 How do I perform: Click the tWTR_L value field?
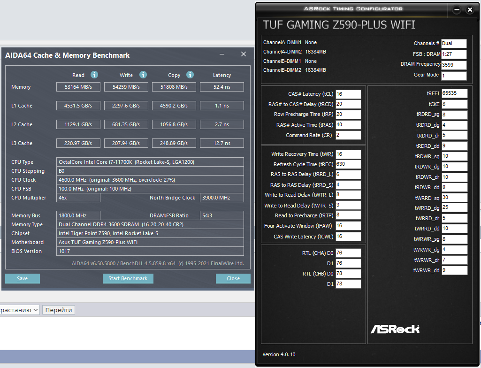348,195
